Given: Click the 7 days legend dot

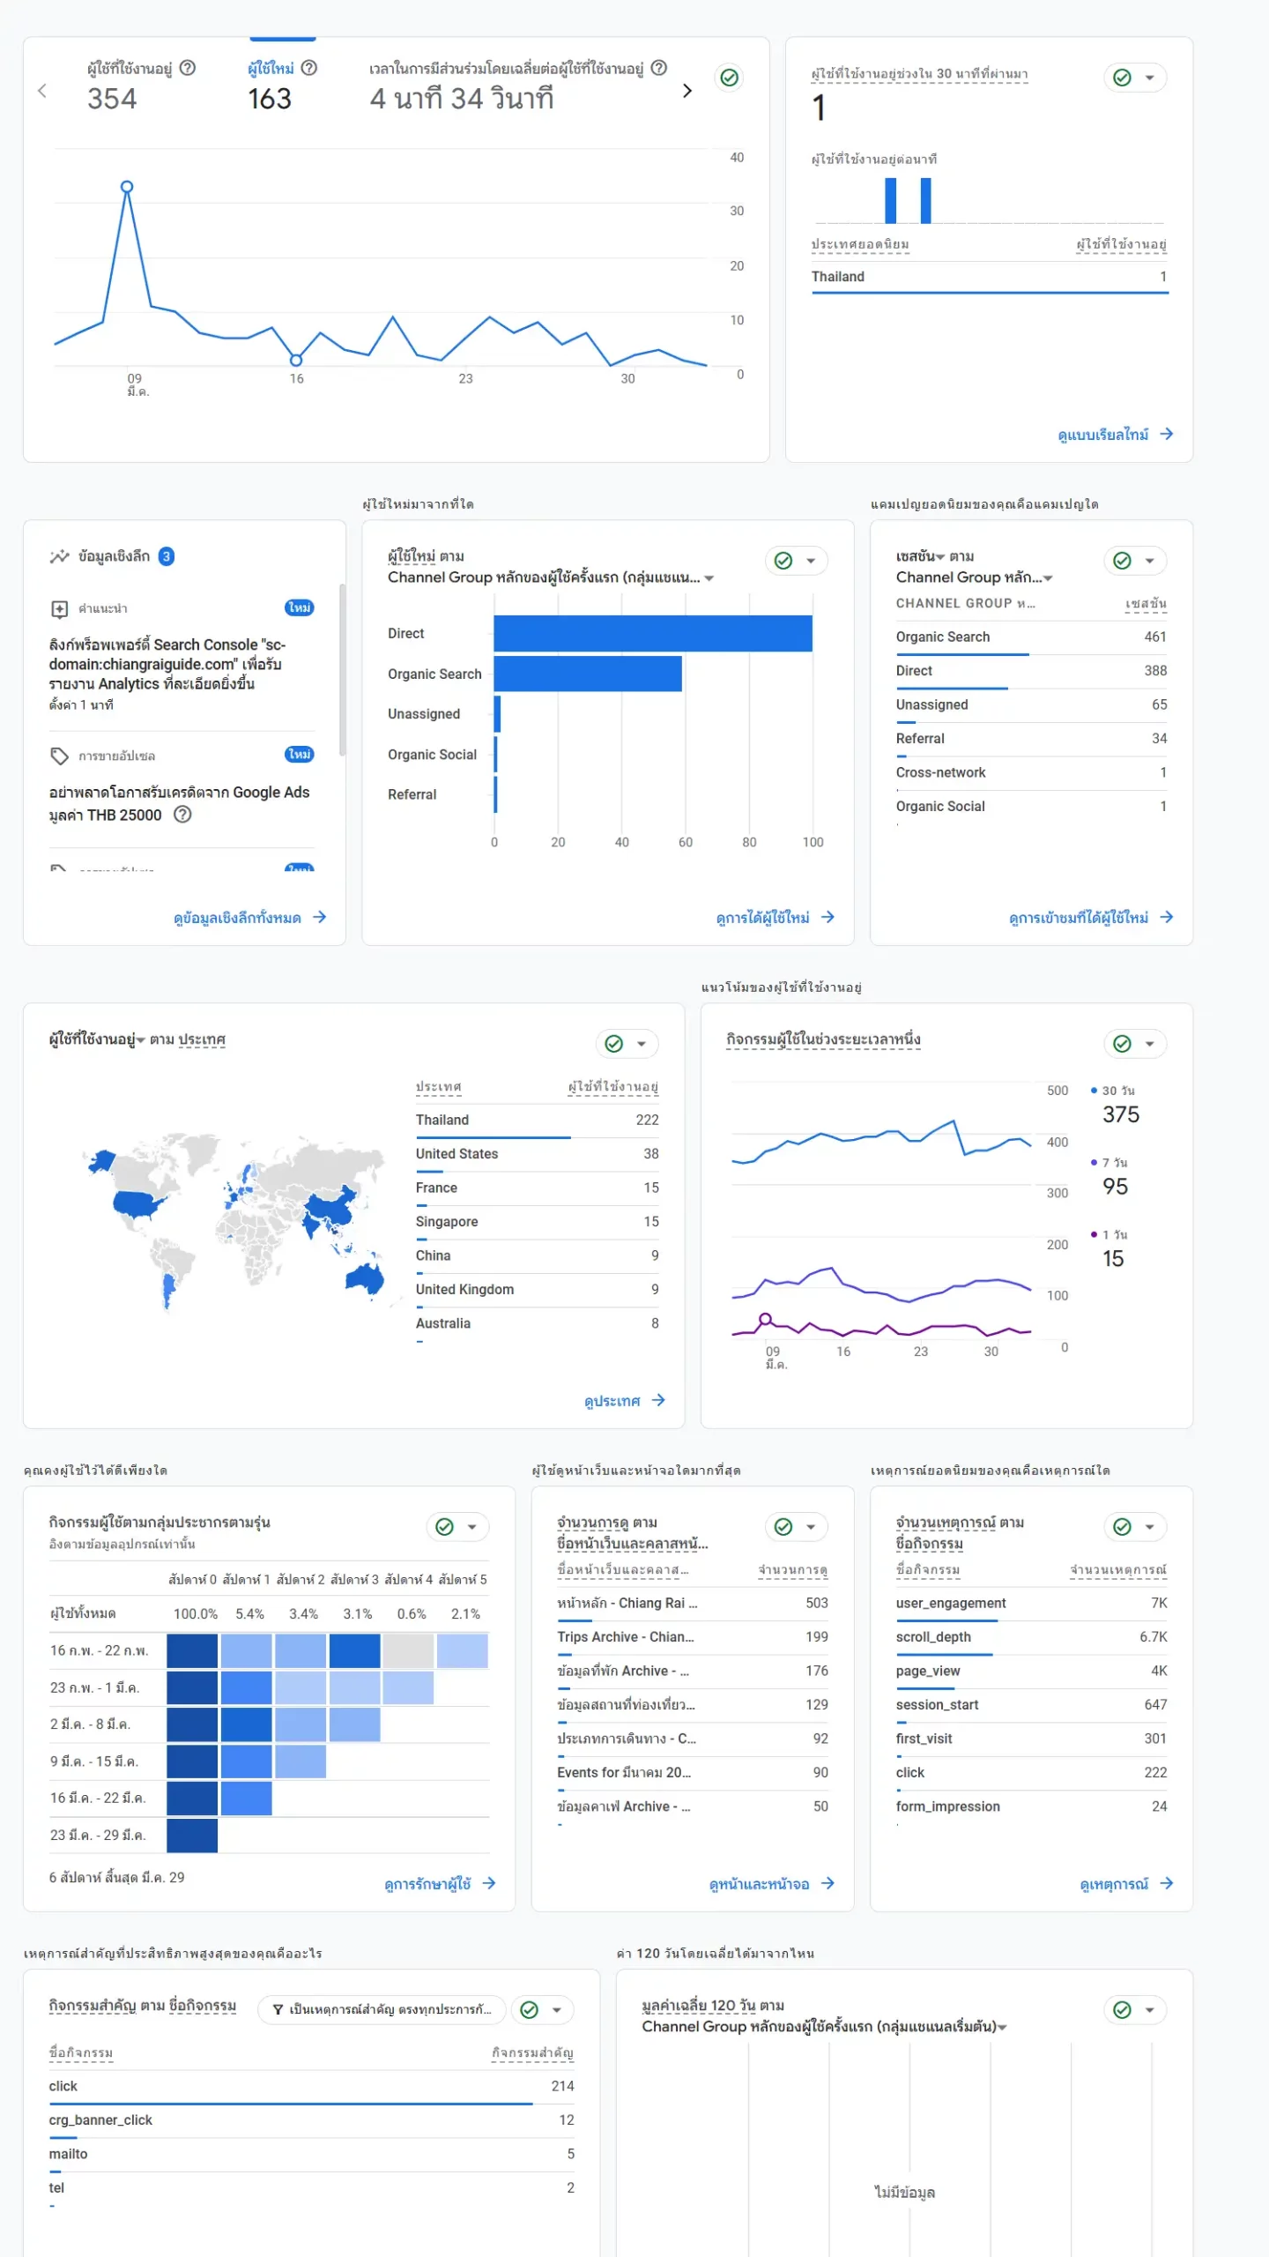Looking at the screenshot, I should 1094,1162.
